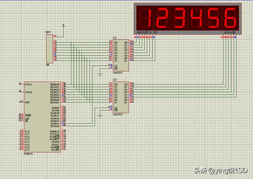The image size is (253, 179).
Task: Click the PSEN pin label on AT89C51
Action: (x=28, y=116)
